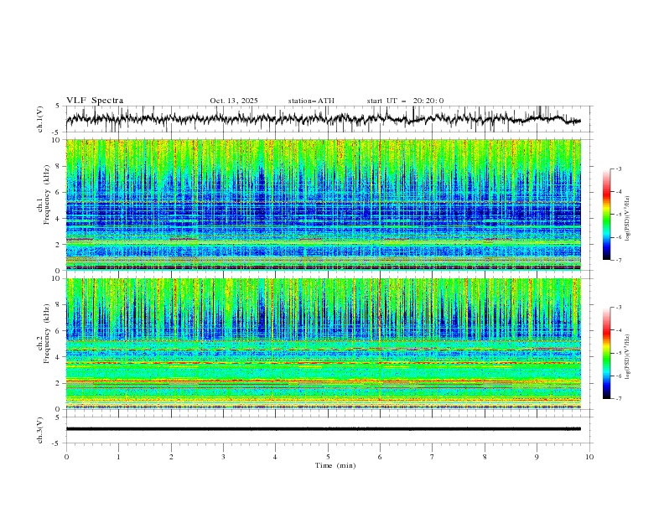Click time axis tick label "4"
The image size is (664, 513).
(x=275, y=457)
